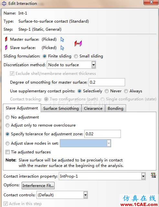Image resolution: width=159 pixels, height=207 pixels.
Task: Click the magenta Slave surface icon
Action: click(6, 48)
